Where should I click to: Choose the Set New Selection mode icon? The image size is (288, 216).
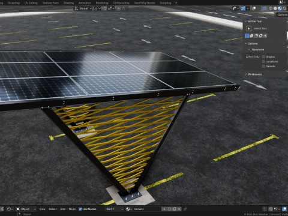point(247,35)
